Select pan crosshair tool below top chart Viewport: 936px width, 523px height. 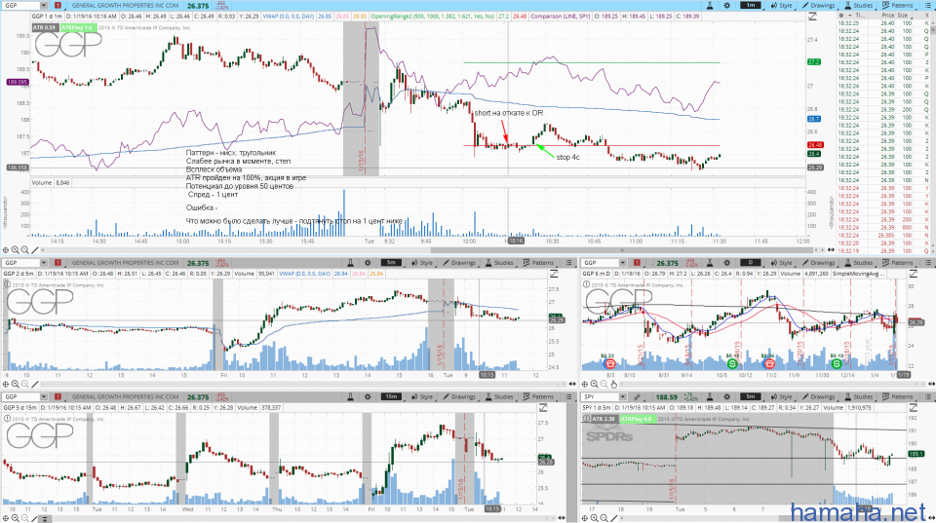click(x=6, y=250)
